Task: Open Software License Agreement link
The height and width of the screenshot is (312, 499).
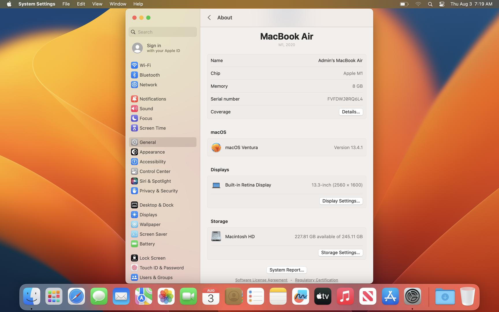Action: [261, 280]
